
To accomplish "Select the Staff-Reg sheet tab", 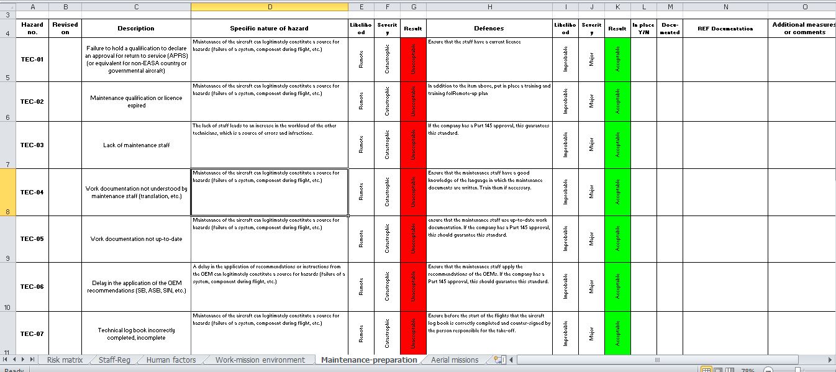I will [x=114, y=360].
